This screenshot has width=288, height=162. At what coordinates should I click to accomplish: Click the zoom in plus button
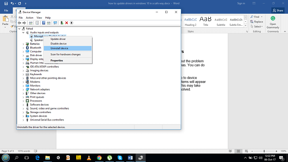click(276, 151)
